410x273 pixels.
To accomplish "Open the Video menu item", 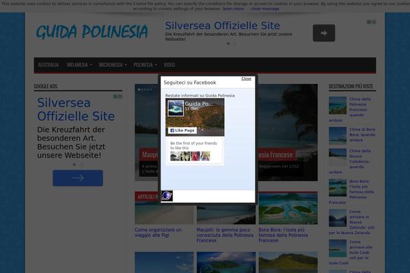I will (169, 65).
